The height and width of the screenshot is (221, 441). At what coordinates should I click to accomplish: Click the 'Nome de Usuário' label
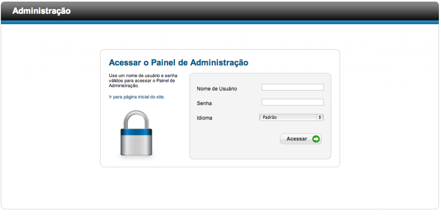point(217,89)
